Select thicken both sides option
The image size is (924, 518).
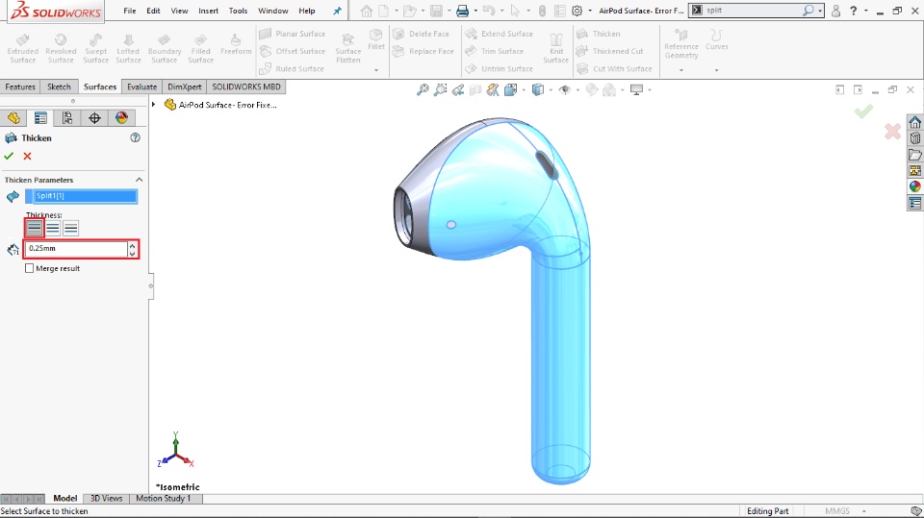pyautogui.click(x=53, y=228)
